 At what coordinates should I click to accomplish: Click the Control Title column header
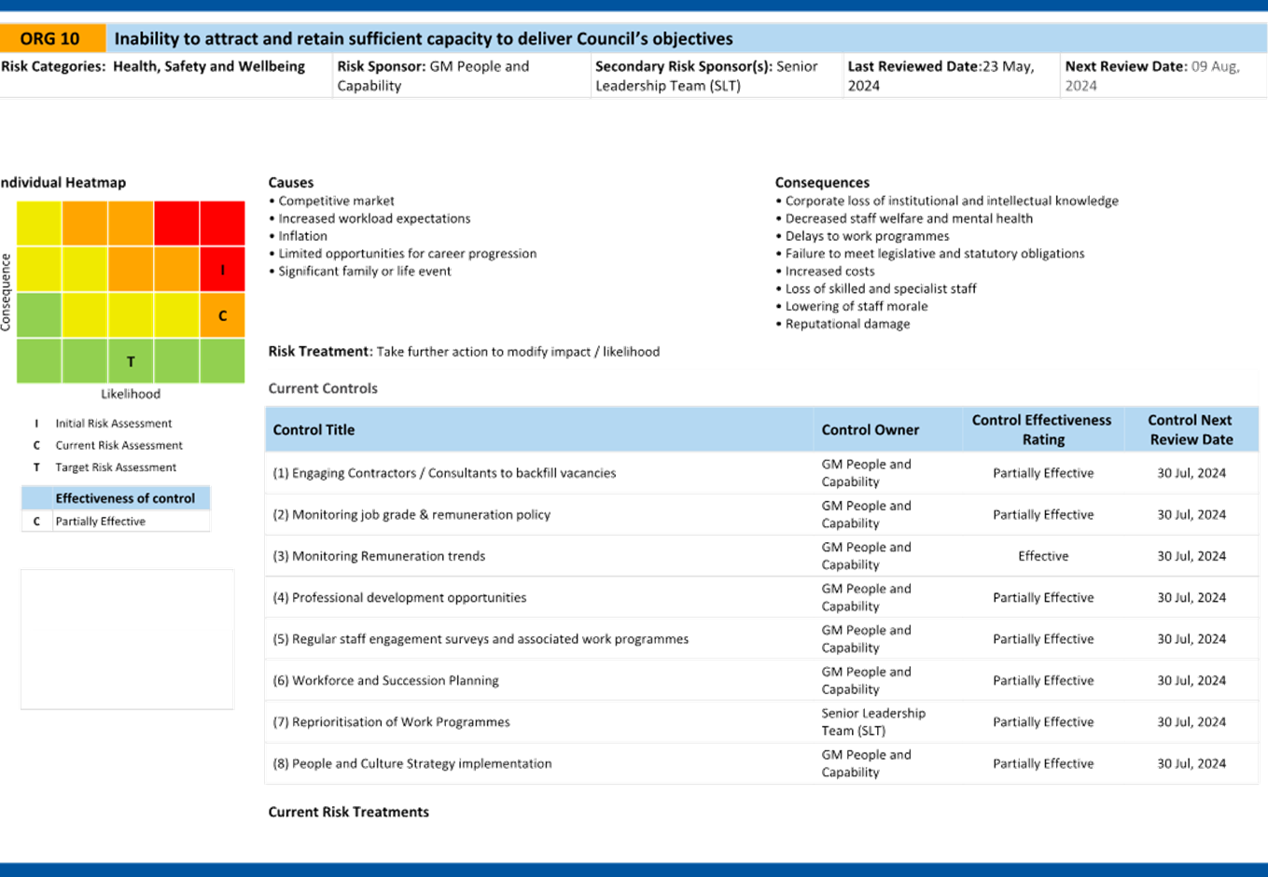point(314,430)
